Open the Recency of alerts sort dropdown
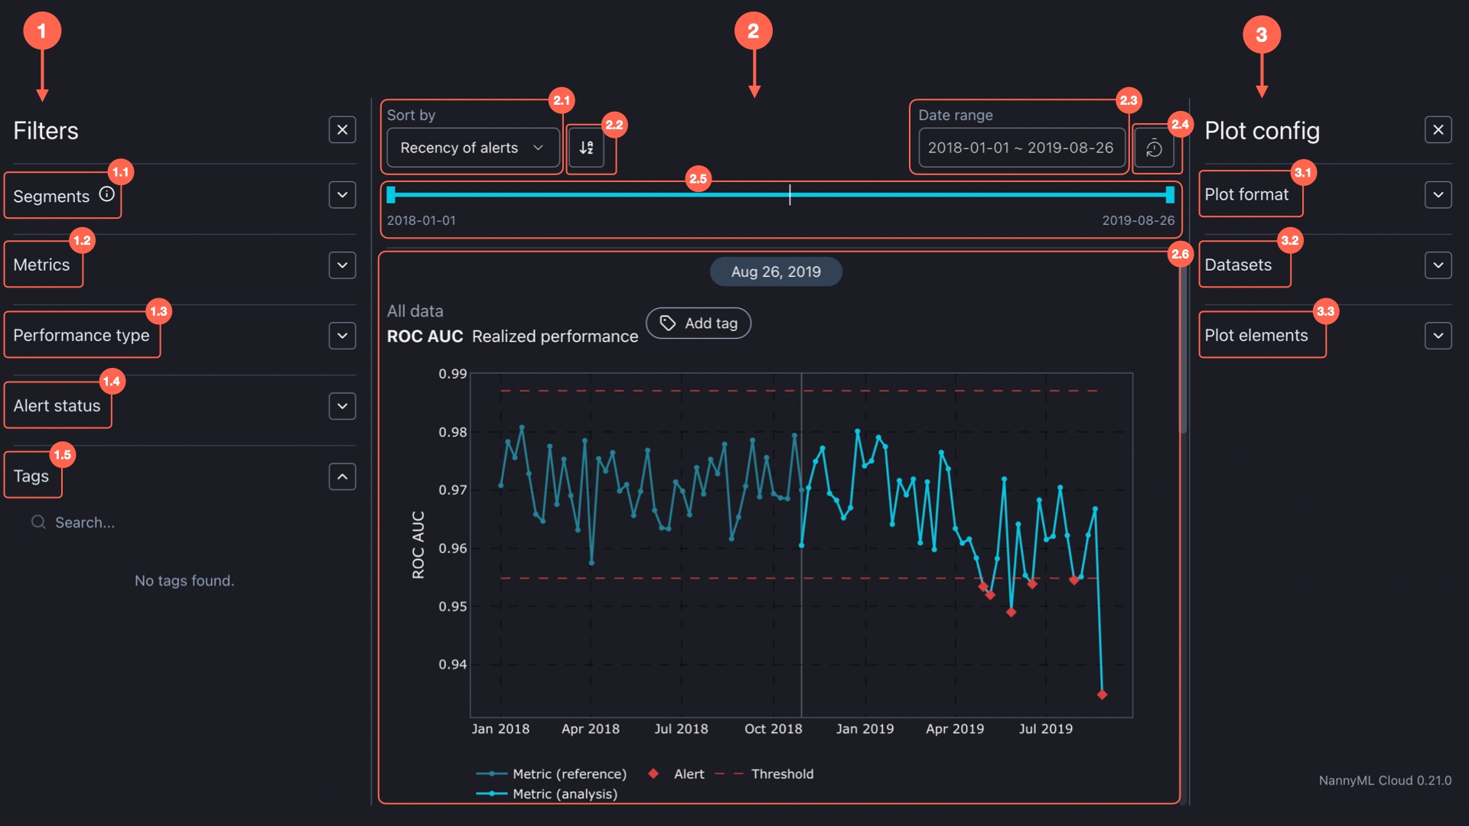Screen dimensions: 1469x826 (472, 148)
